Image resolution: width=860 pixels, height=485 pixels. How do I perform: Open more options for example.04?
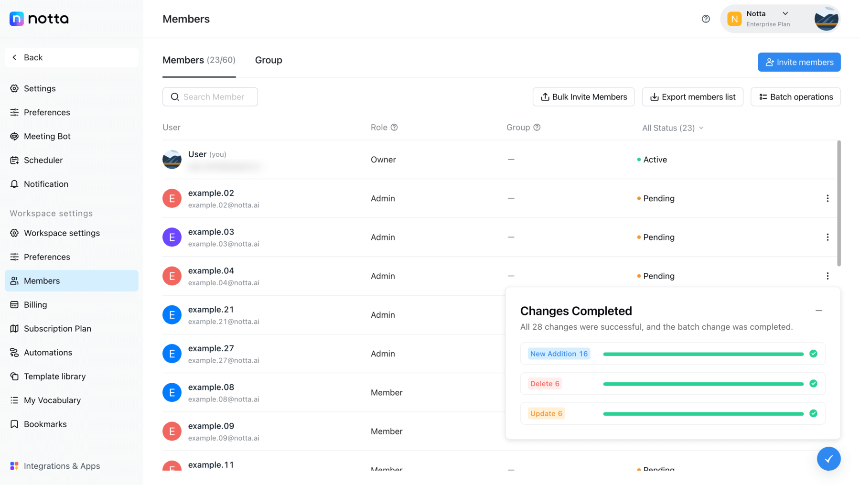[828, 276]
